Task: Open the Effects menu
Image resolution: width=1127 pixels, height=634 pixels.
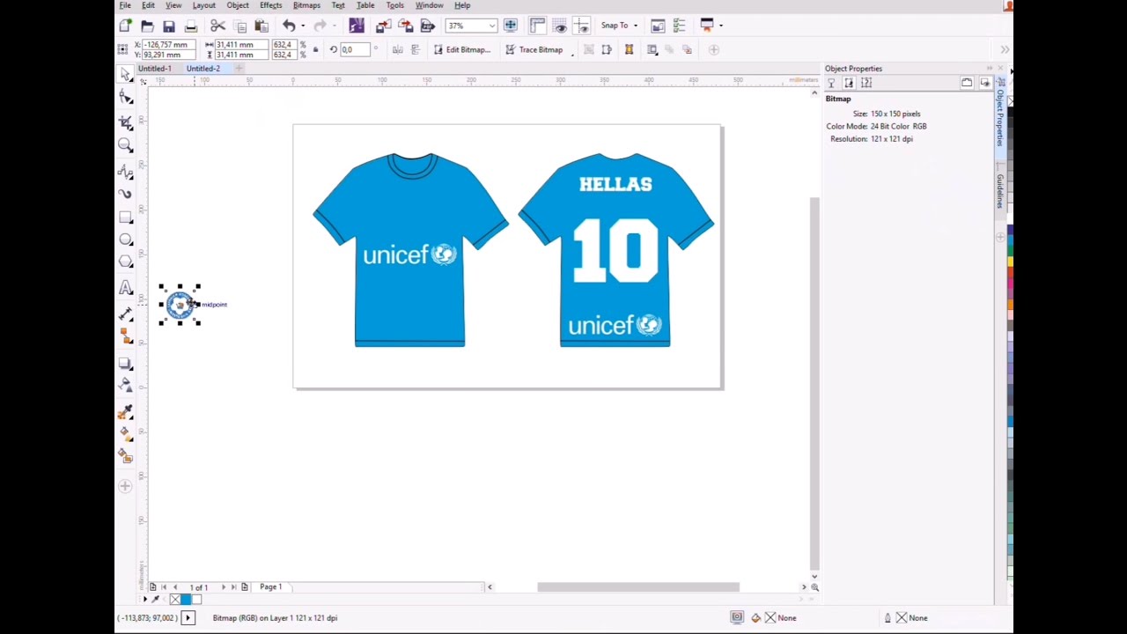Action: click(270, 5)
